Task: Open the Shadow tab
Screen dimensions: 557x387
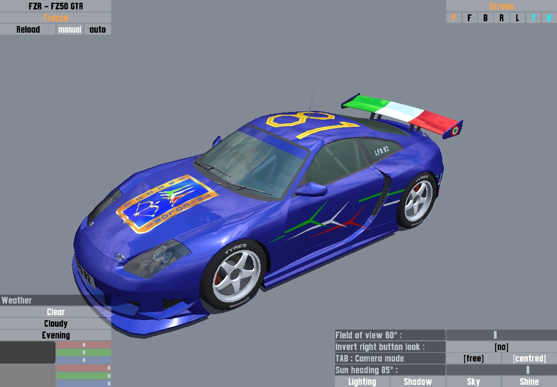Action: [418, 382]
